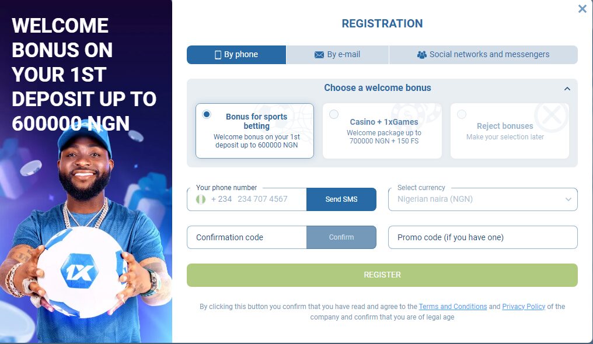593x344 pixels.
Task: Close the registration dialog with X icon
Action: click(x=582, y=9)
